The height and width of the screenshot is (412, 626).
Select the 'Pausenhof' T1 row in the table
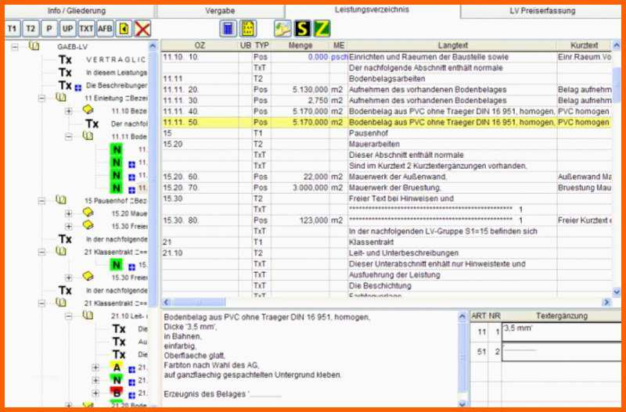coord(386,133)
